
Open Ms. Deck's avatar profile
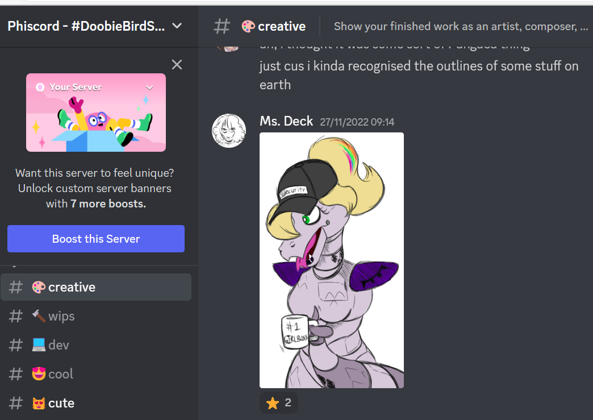tap(229, 131)
